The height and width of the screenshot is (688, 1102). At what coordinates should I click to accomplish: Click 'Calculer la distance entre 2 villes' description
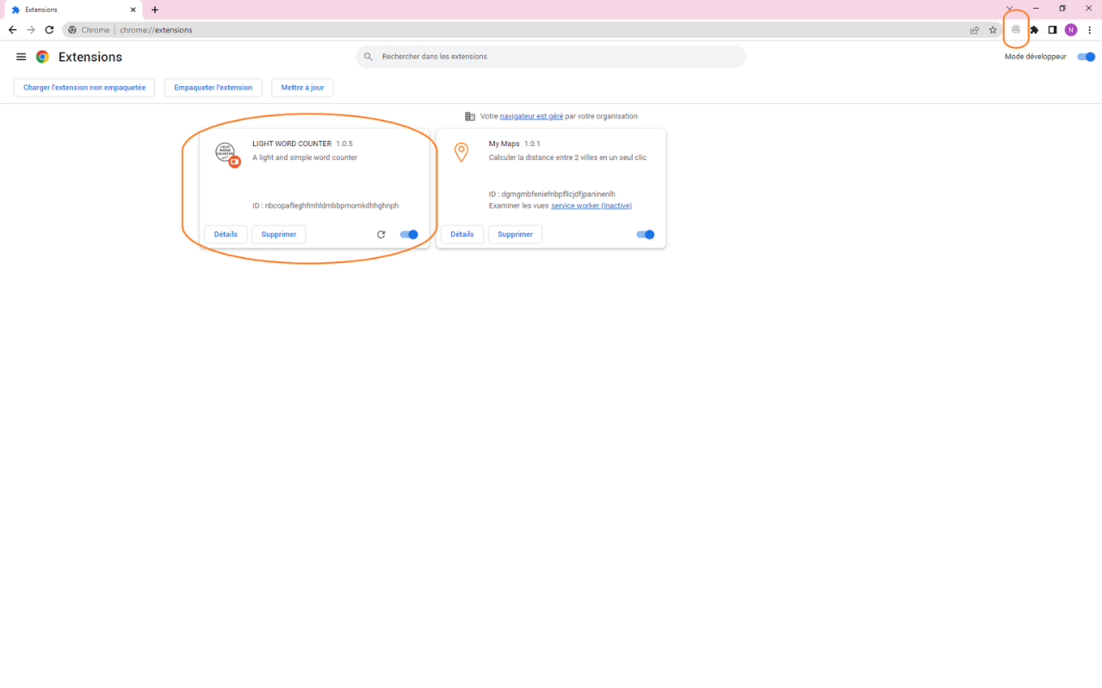coord(567,157)
